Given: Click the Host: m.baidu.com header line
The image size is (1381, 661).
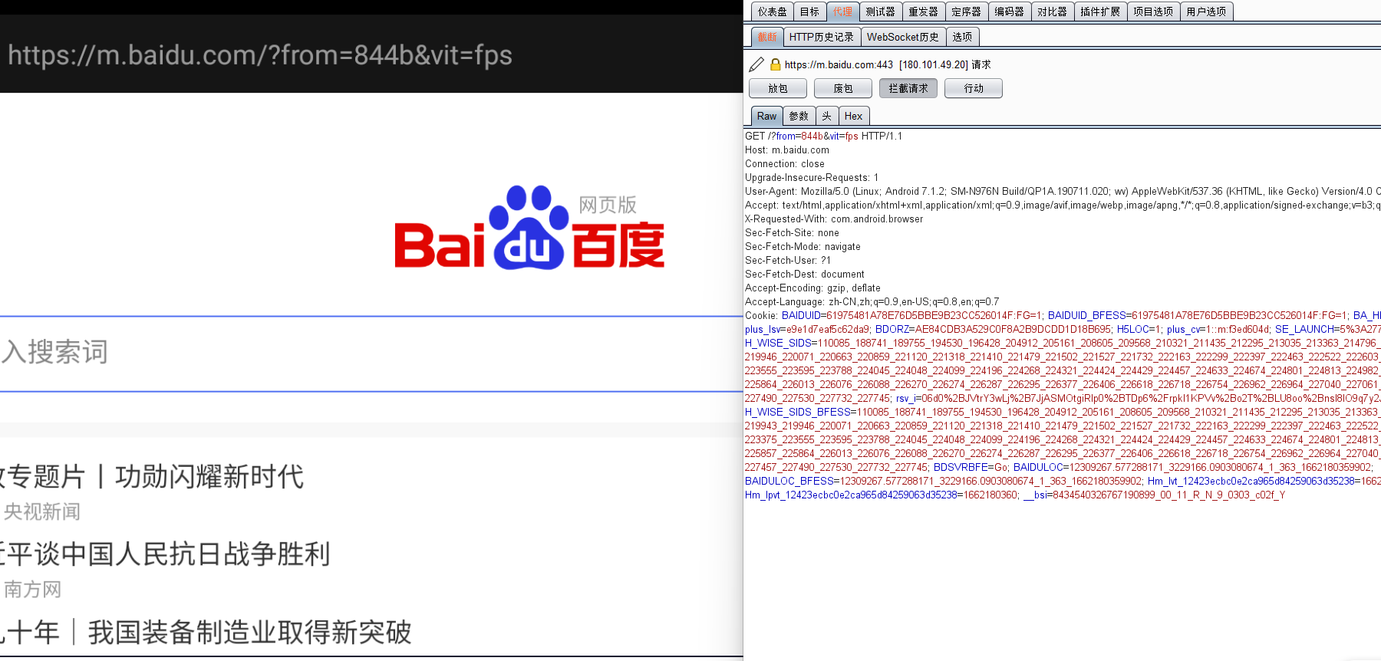Looking at the screenshot, I should [787, 150].
